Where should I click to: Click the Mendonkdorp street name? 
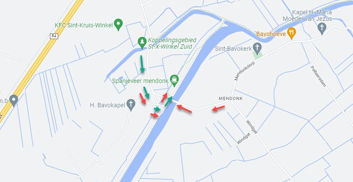click(245, 71)
